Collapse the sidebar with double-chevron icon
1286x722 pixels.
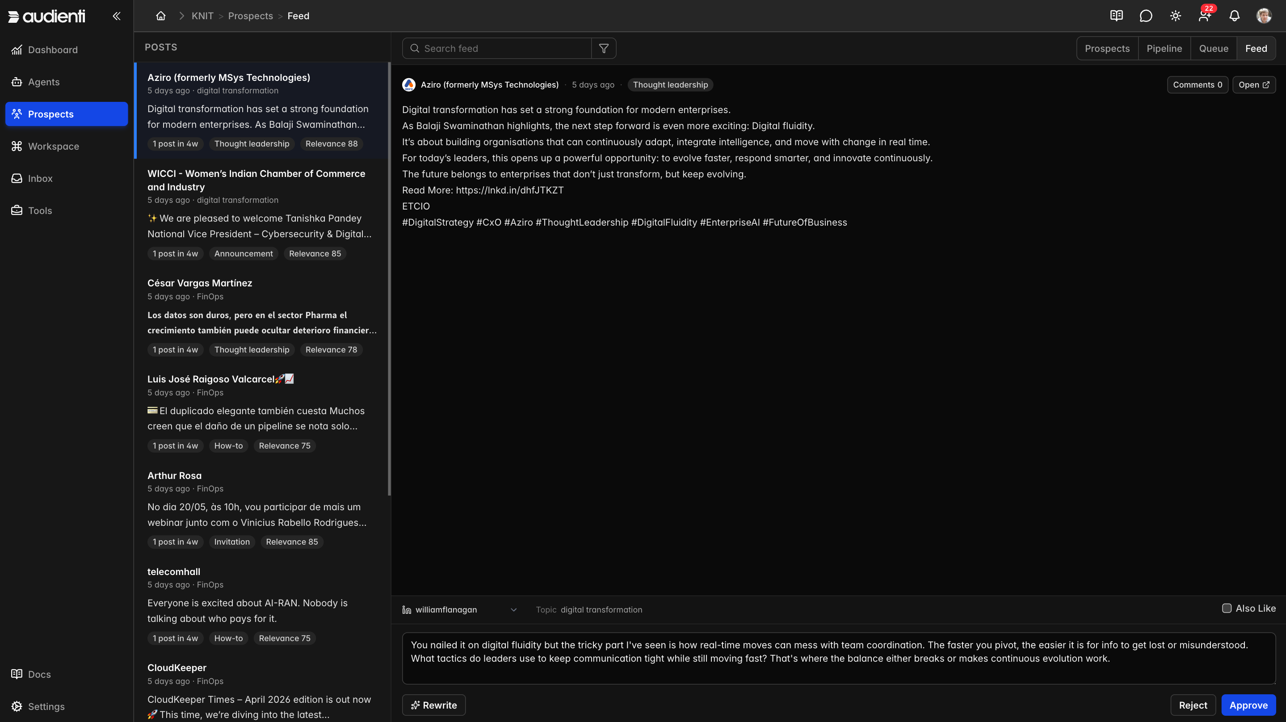(116, 16)
